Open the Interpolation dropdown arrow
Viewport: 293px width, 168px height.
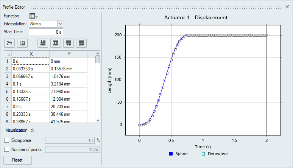click(x=60, y=24)
